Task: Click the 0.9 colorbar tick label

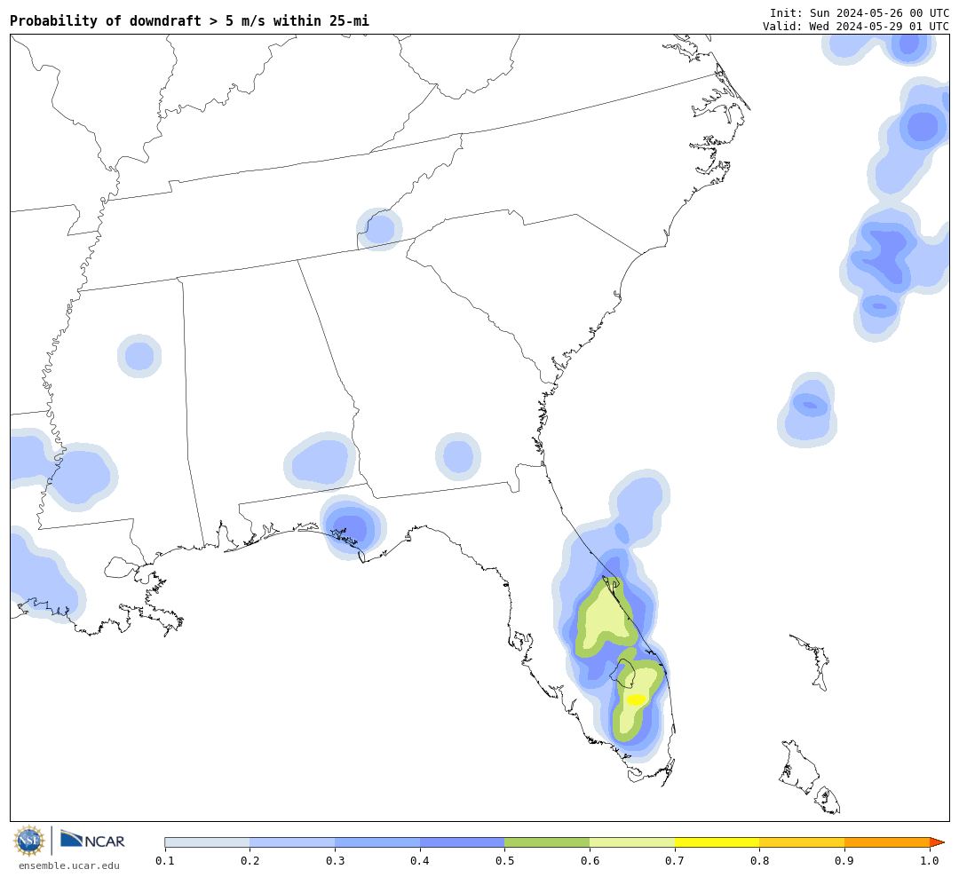Action: (844, 860)
